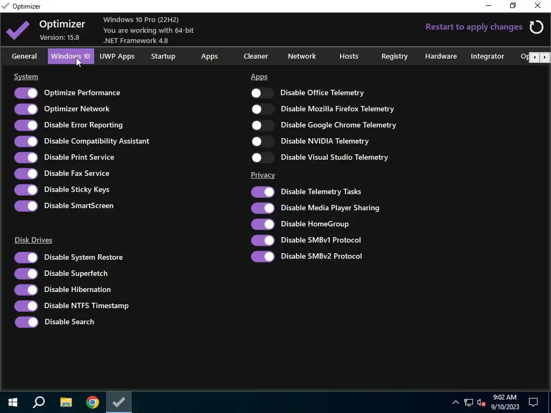The height and width of the screenshot is (413, 551).
Task: Toggle Disable Compatibility Assistant switch
Action: [26, 141]
